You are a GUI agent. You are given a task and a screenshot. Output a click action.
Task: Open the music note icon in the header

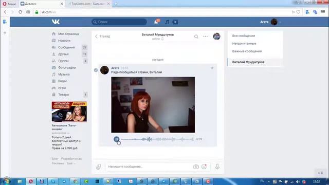coord(167,22)
